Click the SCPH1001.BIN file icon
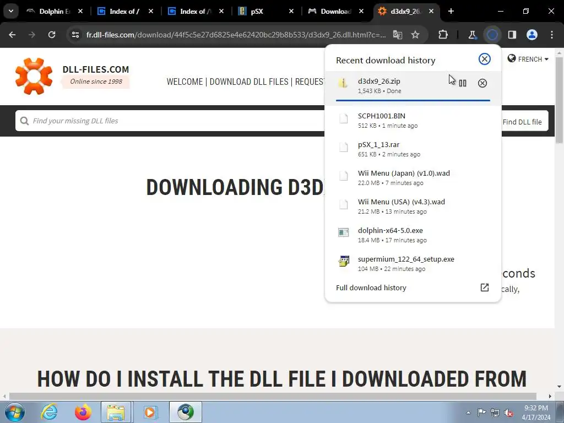564x423 pixels. [x=344, y=118]
